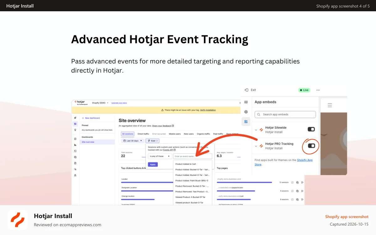Click the Site overview page heading
The width and height of the screenshot is (376, 235).
pyautogui.click(x=132, y=120)
